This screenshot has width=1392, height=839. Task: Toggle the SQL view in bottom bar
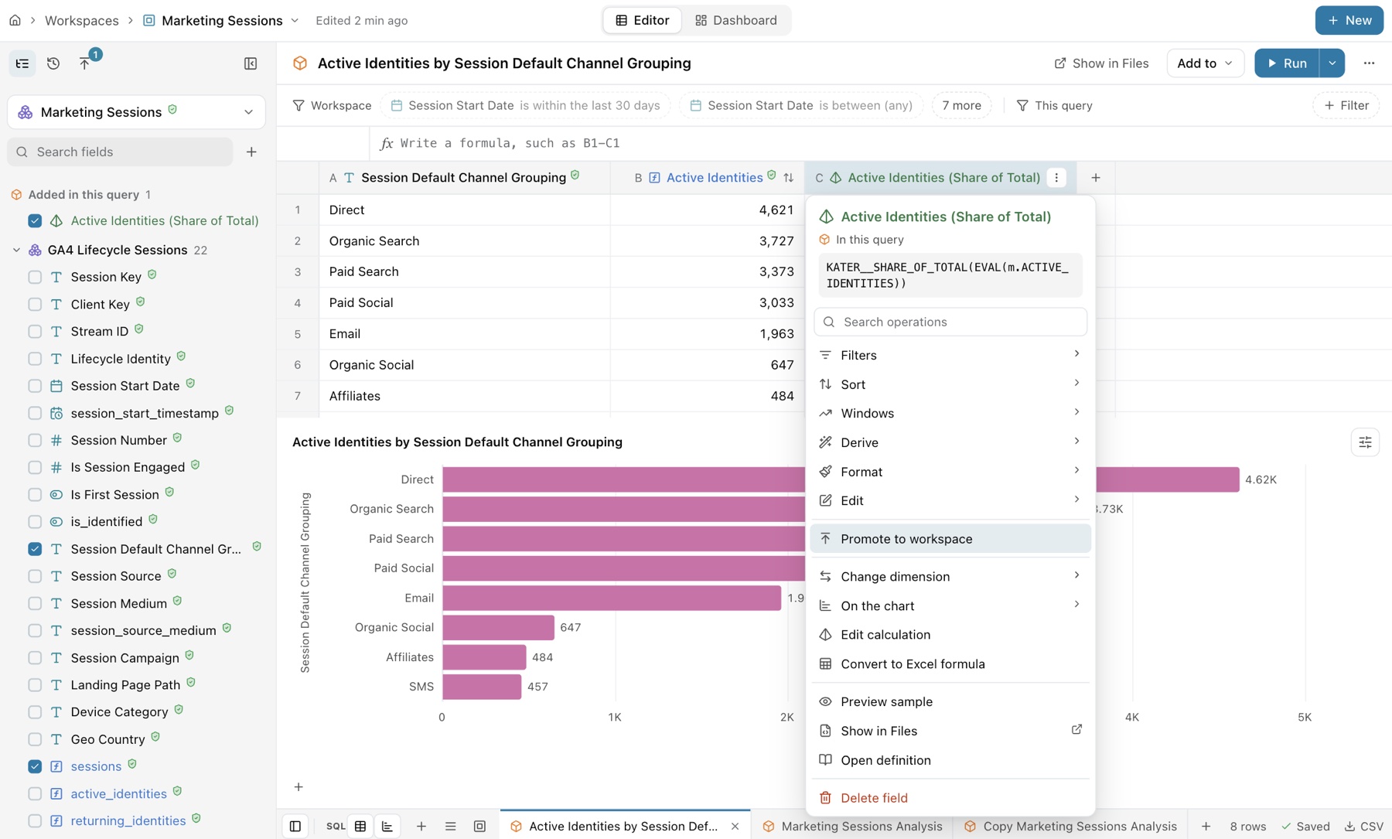[x=336, y=826]
